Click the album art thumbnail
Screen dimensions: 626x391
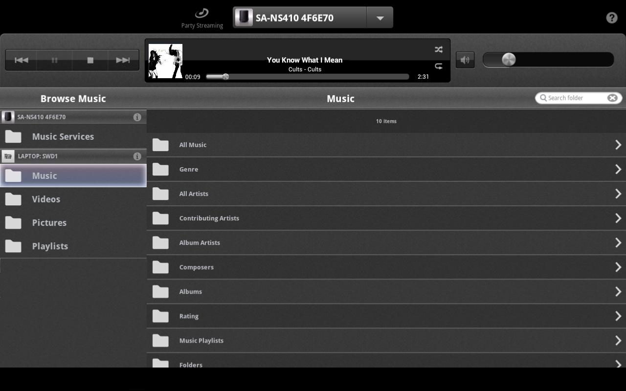tap(165, 60)
